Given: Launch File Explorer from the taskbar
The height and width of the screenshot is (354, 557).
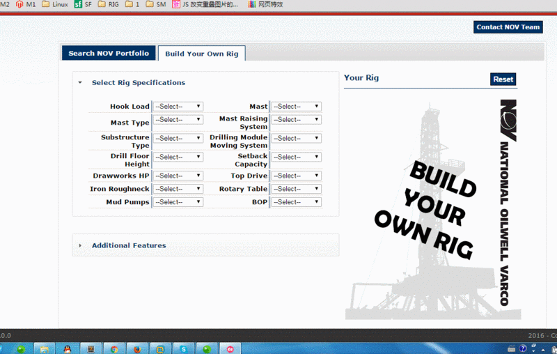Looking at the screenshot, I should click(45, 349).
